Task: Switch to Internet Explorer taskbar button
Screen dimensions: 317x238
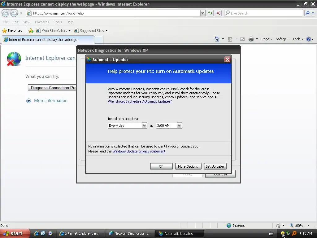Action: [80, 233]
